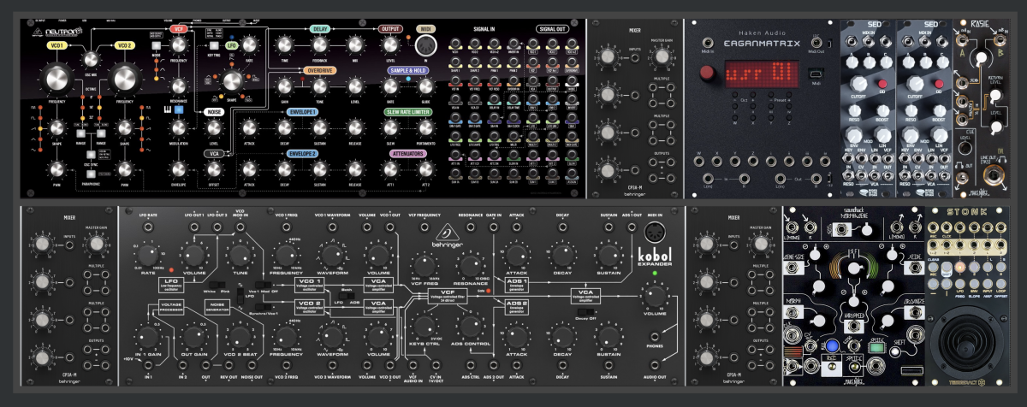1027x407 pixels.
Task: Click the Neutron PORTAMENTO knob
Action: click(426, 127)
